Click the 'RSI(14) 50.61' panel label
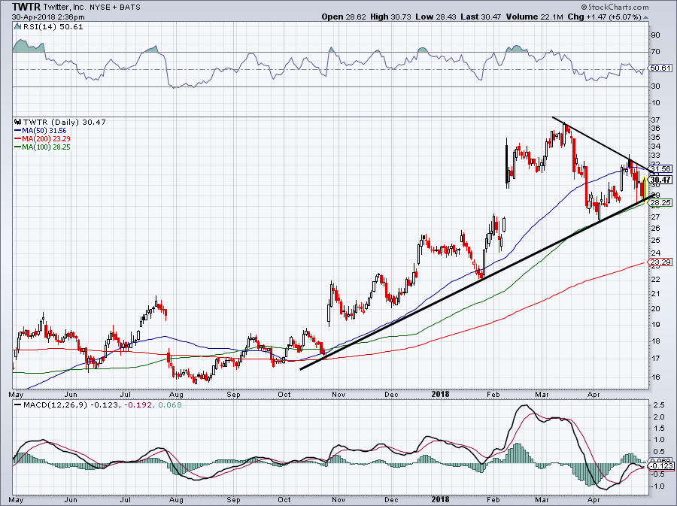Screen dimensions: 677x506 pyautogui.click(x=53, y=27)
